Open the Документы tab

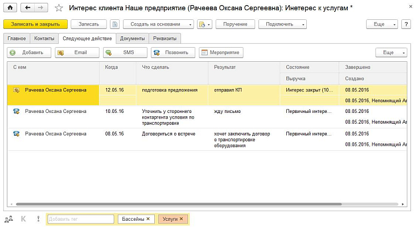tap(133, 39)
